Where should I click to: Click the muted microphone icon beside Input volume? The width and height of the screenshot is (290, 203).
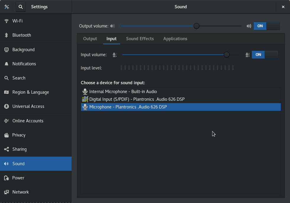(115, 55)
